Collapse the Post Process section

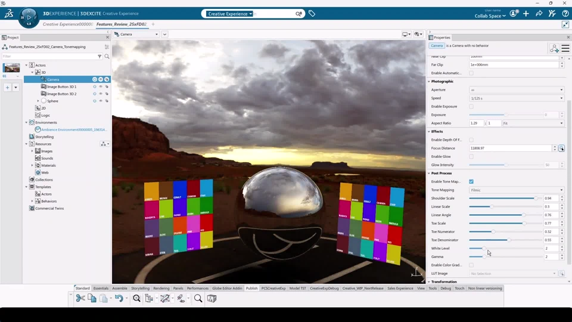[x=429, y=174]
